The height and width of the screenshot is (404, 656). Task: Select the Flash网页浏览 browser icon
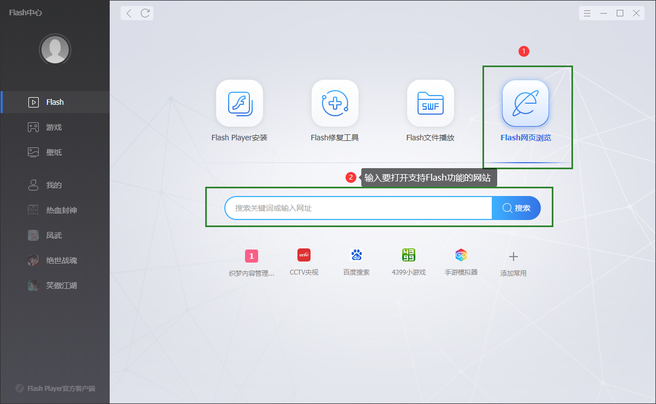pyautogui.click(x=525, y=103)
